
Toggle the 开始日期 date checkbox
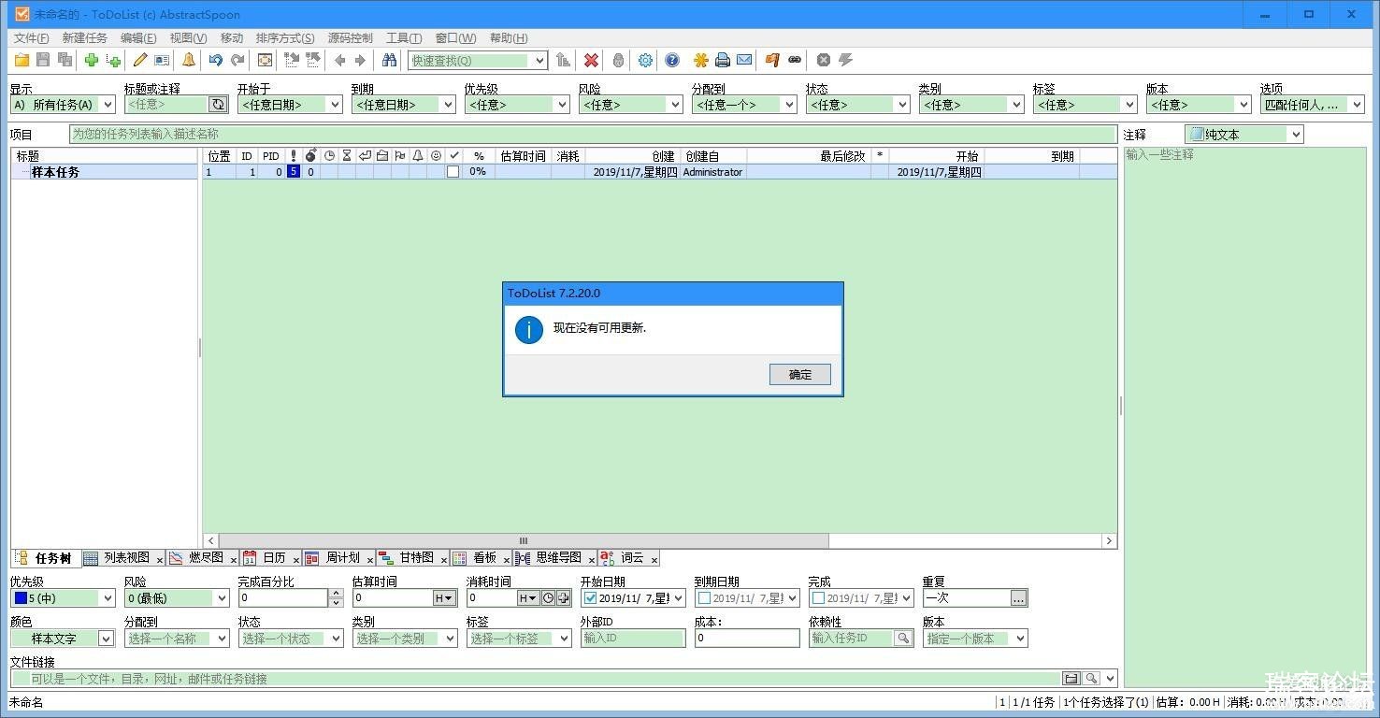pos(590,598)
